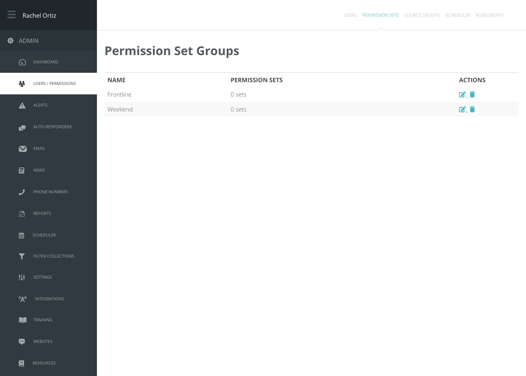Screen dimensions: 526x376
Task: Open the Permission Sets tab
Action: 380,15
